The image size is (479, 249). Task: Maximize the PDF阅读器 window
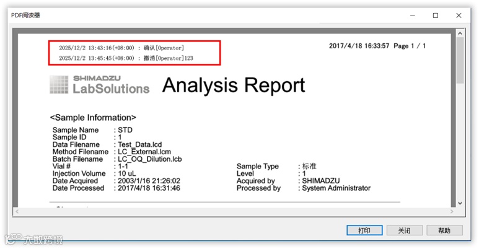(x=436, y=15)
